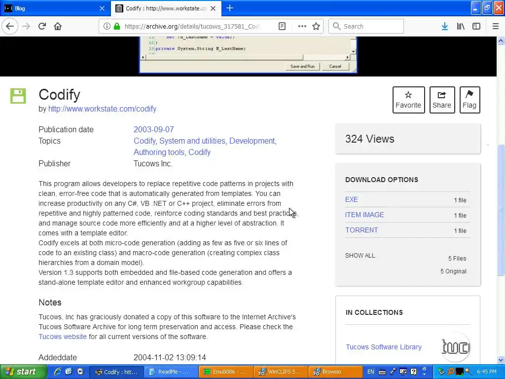Switch to the Codify taskbar window
This screenshot has height=379, width=505.
pos(116,372)
